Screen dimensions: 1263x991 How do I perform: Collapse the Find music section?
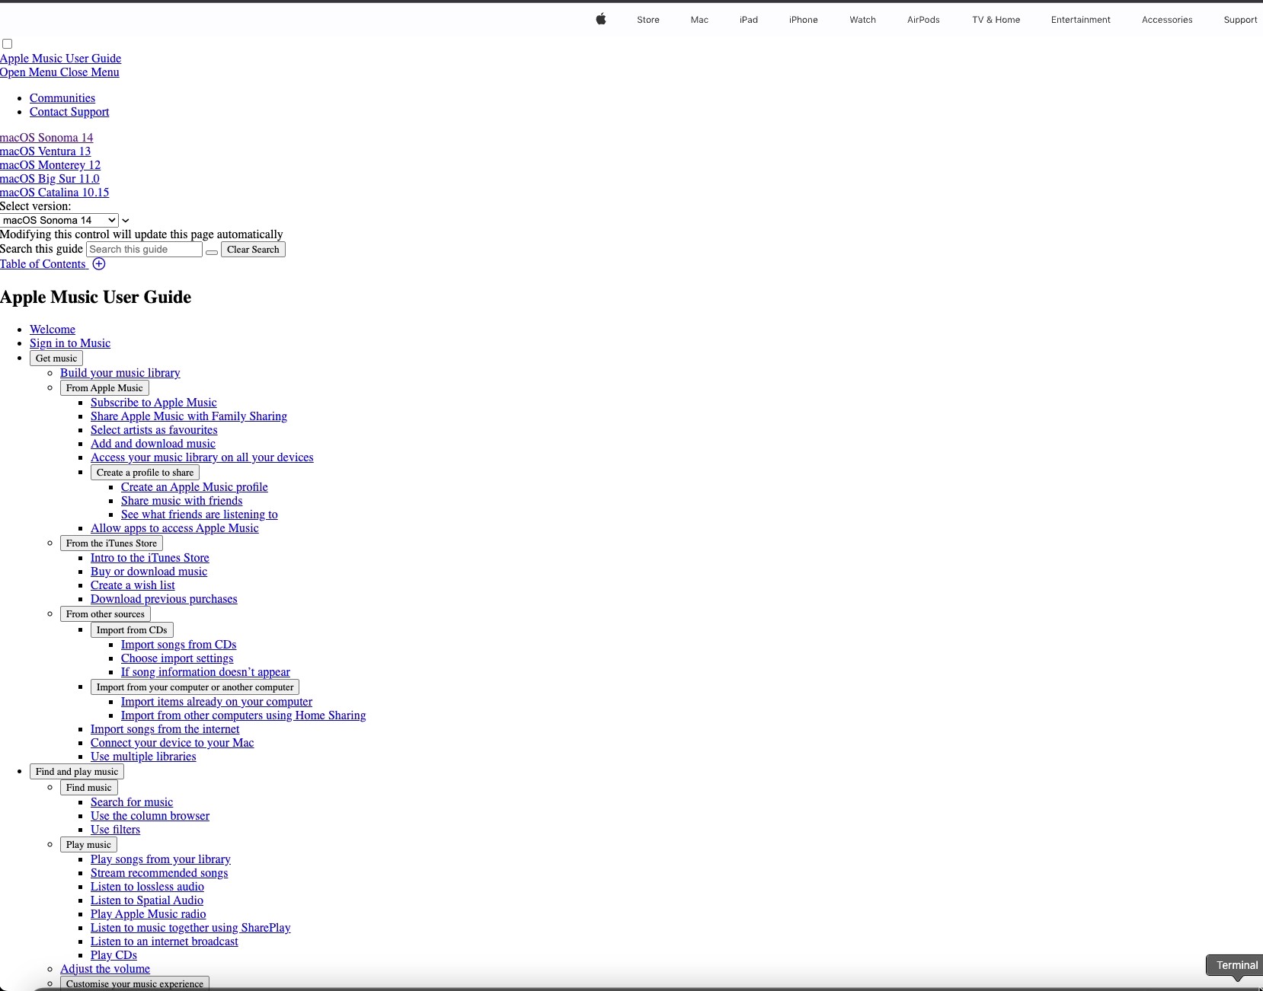pyautogui.click(x=89, y=788)
